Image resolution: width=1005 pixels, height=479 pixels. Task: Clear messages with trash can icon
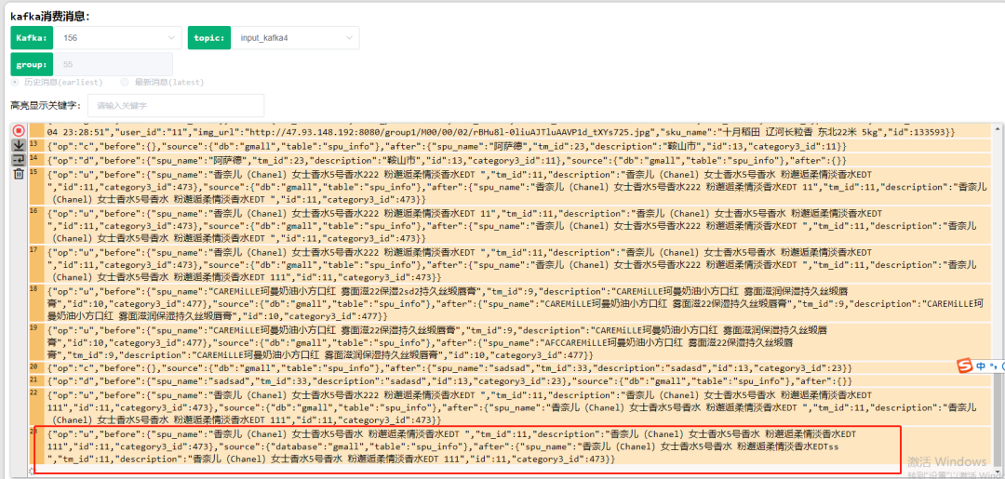coord(19,174)
